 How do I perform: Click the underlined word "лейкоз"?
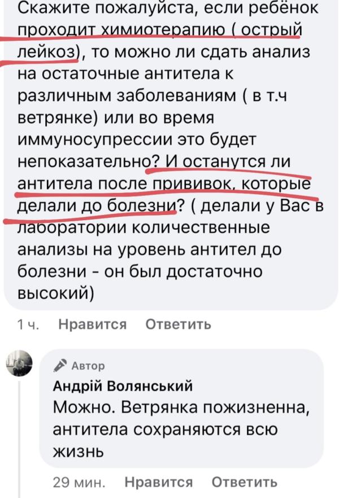pos(46,53)
